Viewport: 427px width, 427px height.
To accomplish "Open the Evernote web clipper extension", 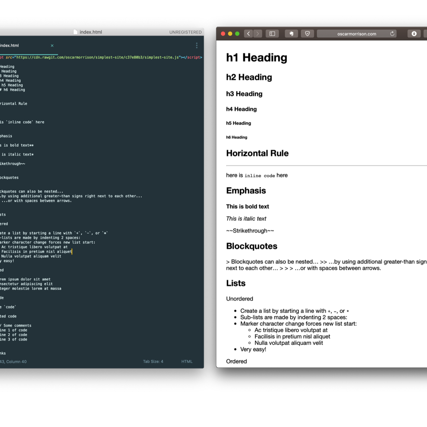I will point(291,34).
